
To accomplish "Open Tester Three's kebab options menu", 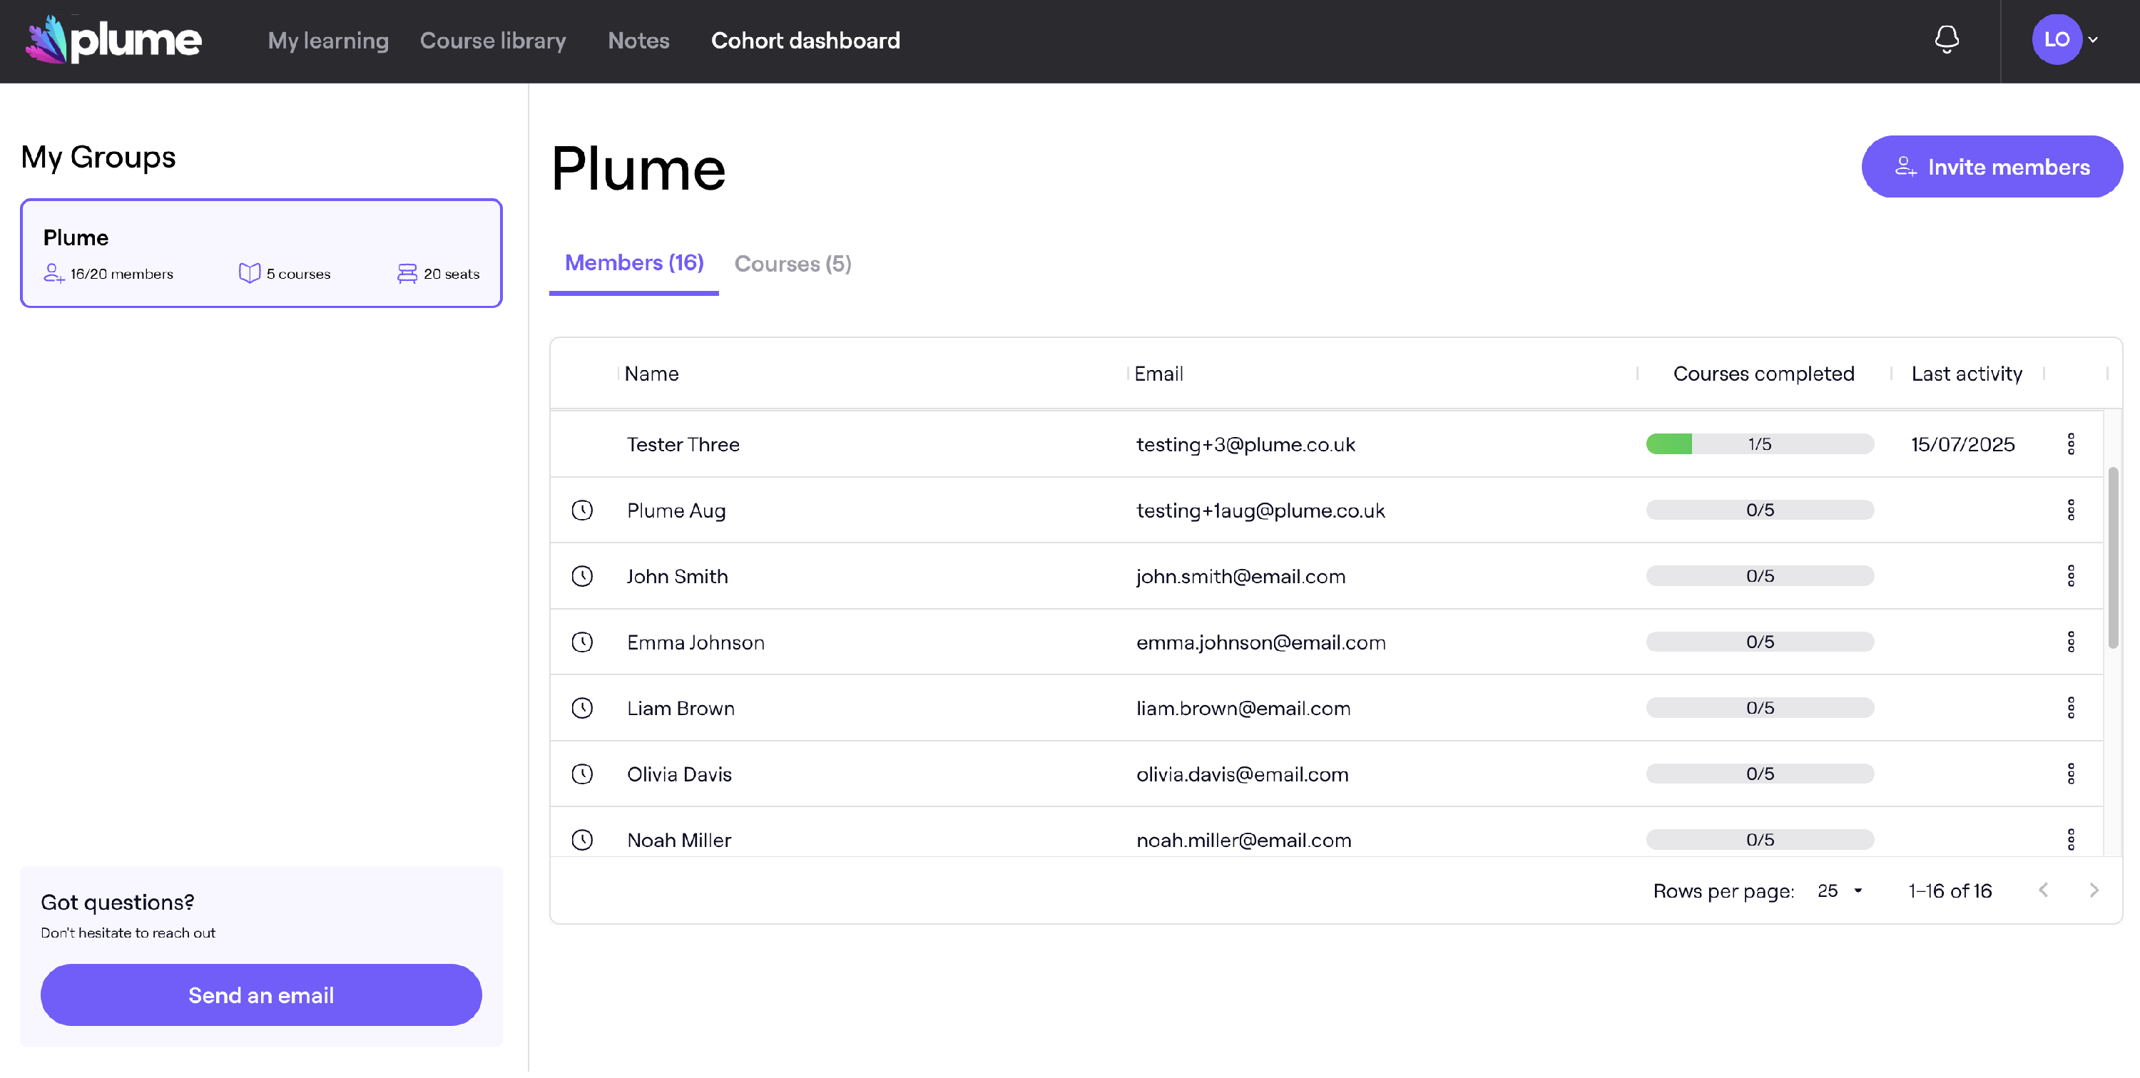I will click(2070, 444).
